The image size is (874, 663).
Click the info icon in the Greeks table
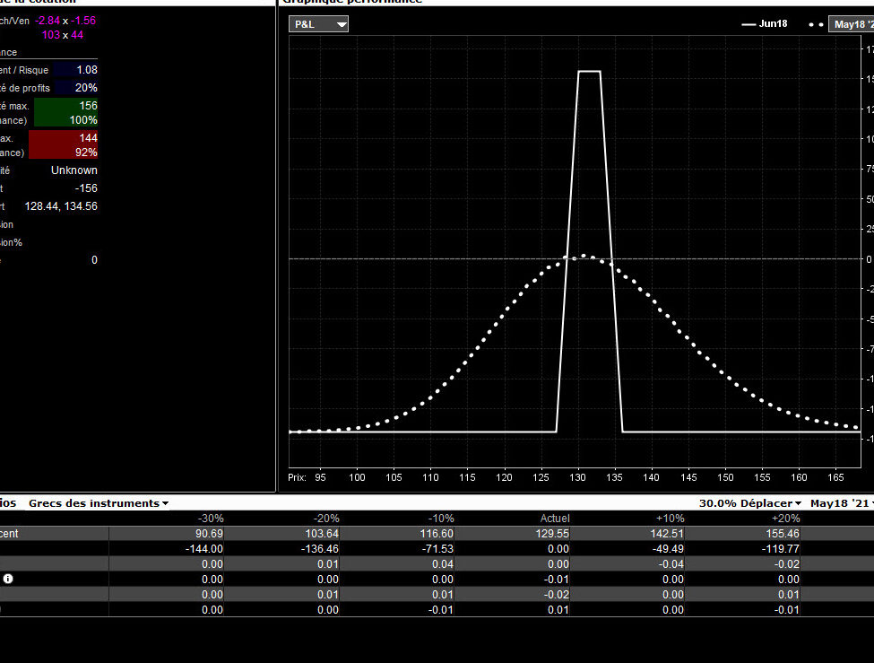click(x=8, y=579)
